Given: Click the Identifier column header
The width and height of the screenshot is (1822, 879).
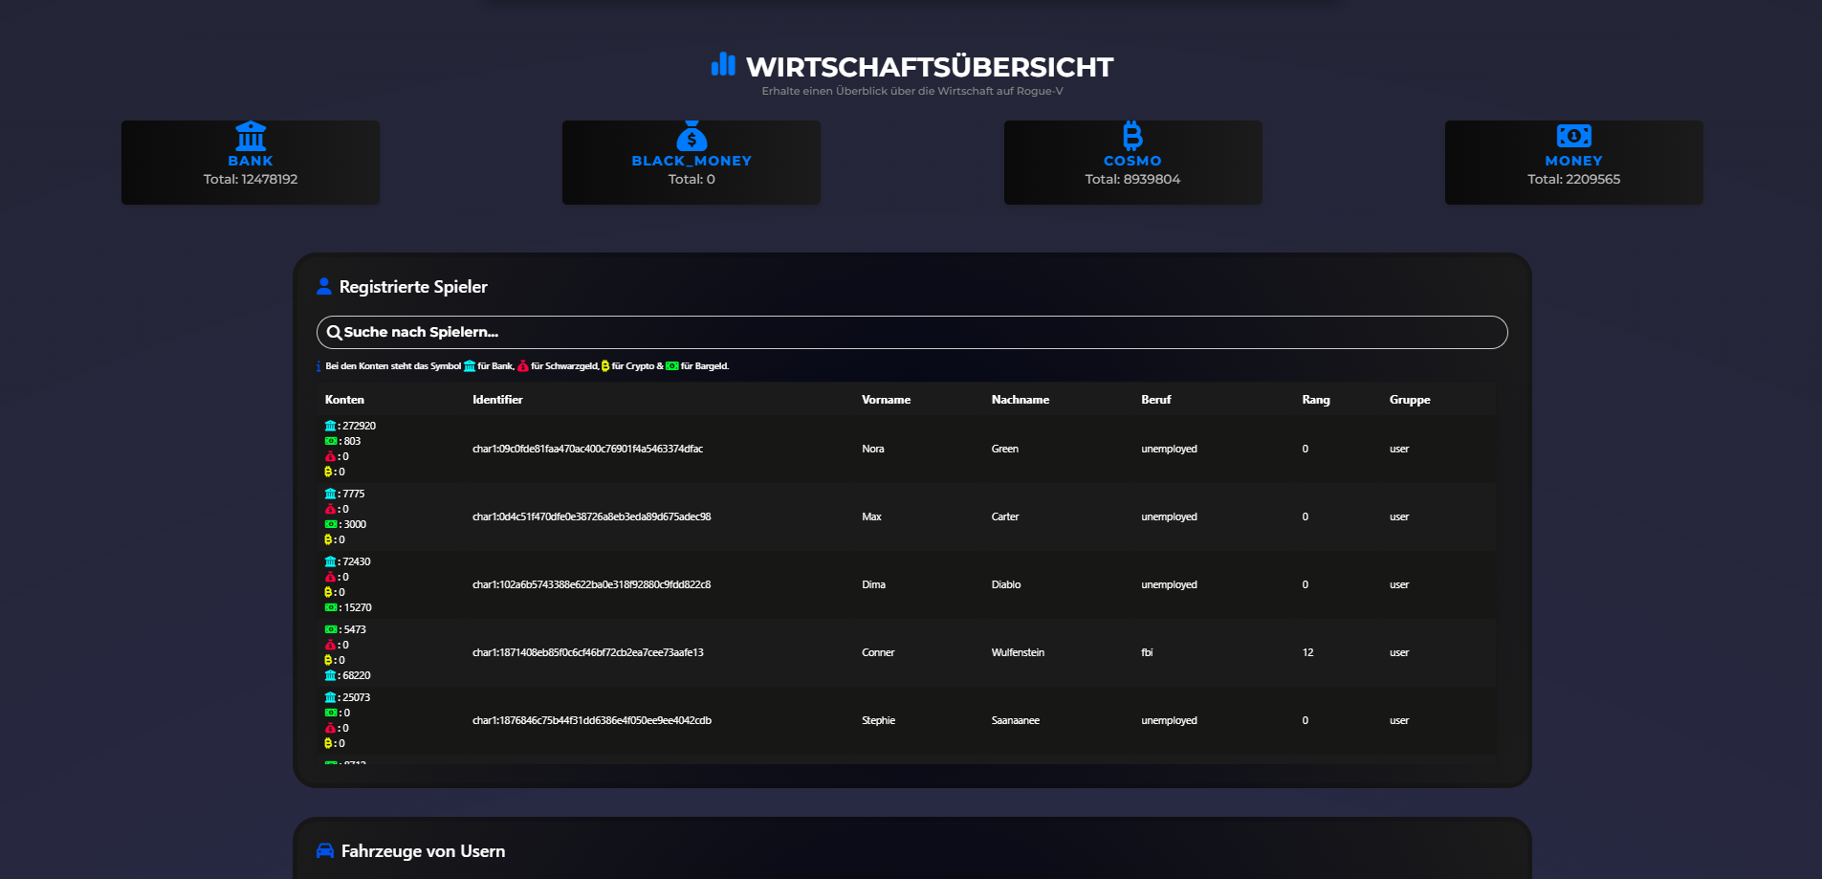Looking at the screenshot, I should coord(497,400).
